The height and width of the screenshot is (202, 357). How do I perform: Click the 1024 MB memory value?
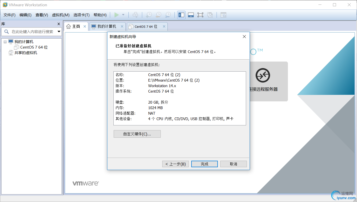pyautogui.click(x=155, y=108)
